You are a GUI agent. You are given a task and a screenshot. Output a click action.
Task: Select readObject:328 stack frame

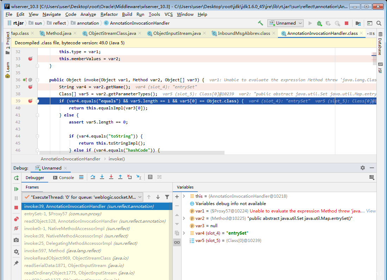[71, 221]
